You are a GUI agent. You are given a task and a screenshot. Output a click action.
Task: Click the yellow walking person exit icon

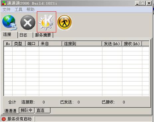coord(65,22)
